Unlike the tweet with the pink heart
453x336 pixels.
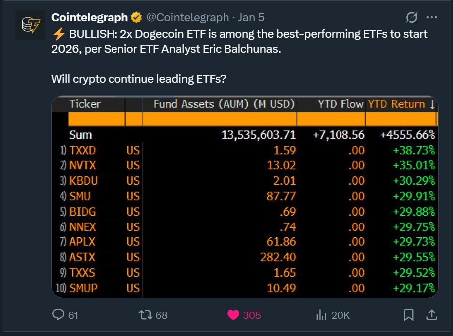coord(233,315)
